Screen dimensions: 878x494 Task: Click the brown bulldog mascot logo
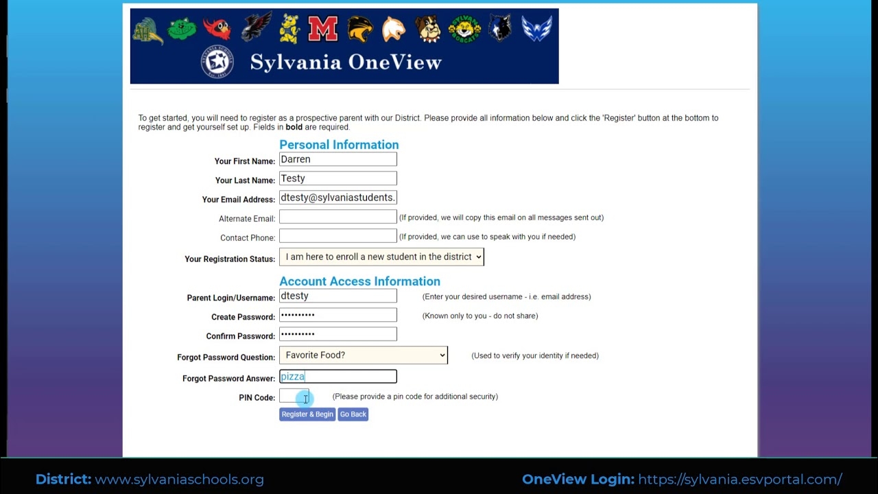(x=427, y=29)
